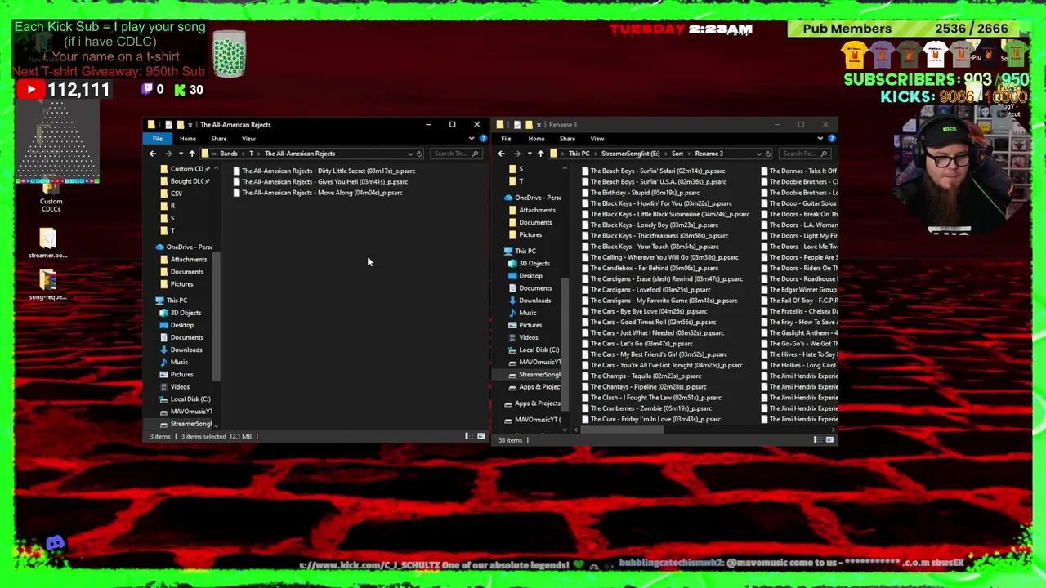1046x588 pixels.
Task: Switch to large icons view in All-American Rejects window
Action: pyautogui.click(x=481, y=436)
